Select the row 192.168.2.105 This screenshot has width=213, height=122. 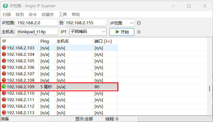coord(59,61)
